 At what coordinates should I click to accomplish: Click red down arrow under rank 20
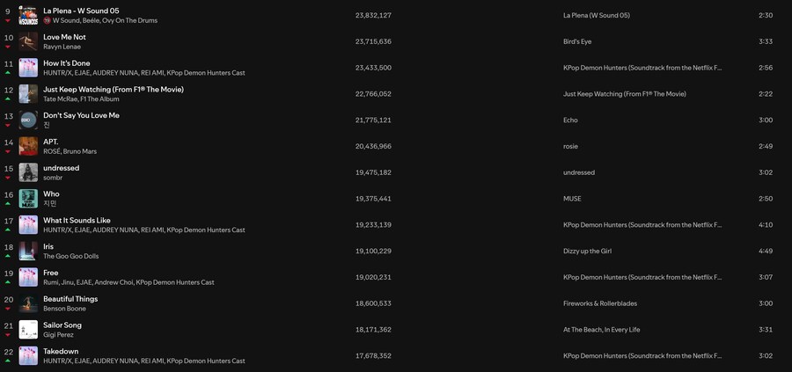[8, 308]
